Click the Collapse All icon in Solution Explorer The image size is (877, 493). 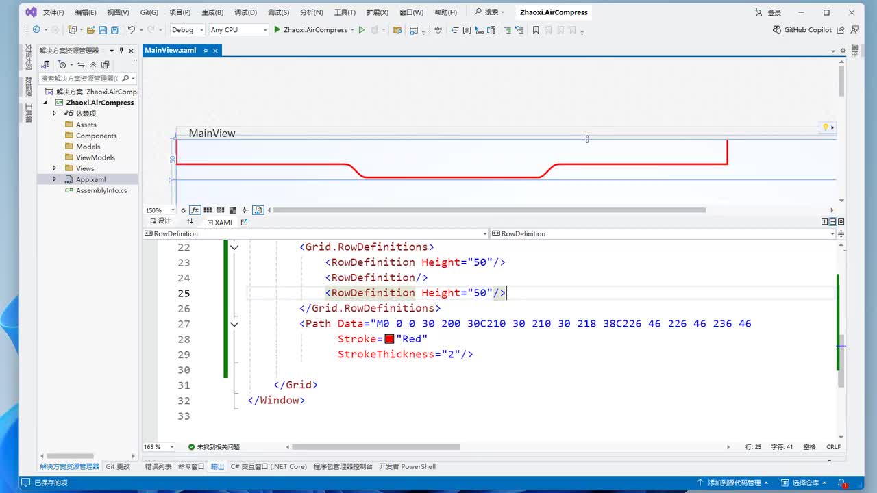(x=93, y=65)
